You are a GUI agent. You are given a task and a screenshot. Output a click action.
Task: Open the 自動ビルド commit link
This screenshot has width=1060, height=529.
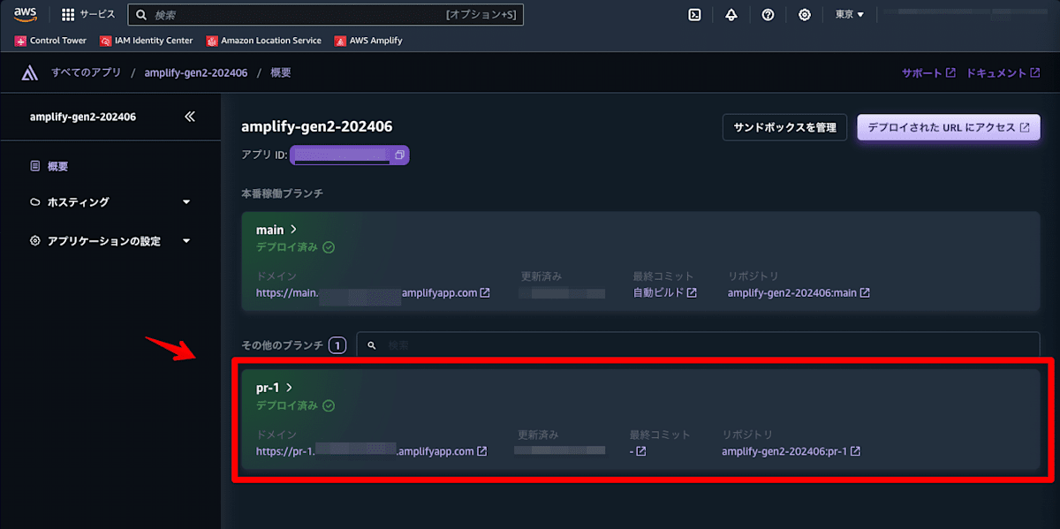[x=665, y=293]
